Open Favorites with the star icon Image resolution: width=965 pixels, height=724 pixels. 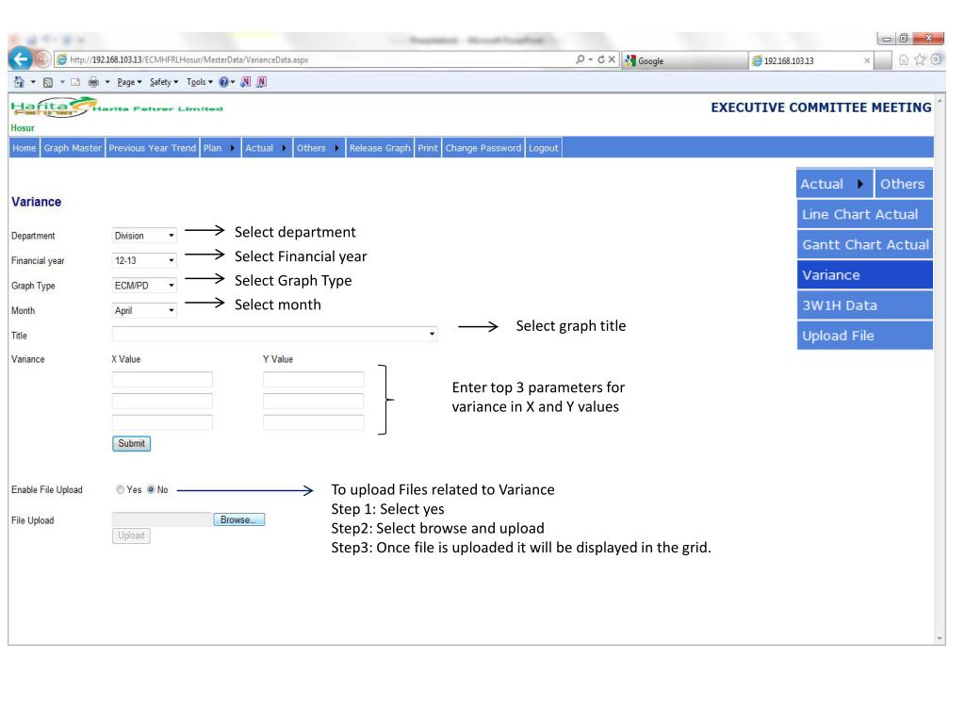920,59
